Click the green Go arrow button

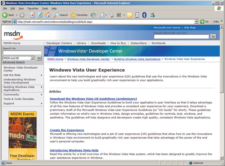point(202,21)
